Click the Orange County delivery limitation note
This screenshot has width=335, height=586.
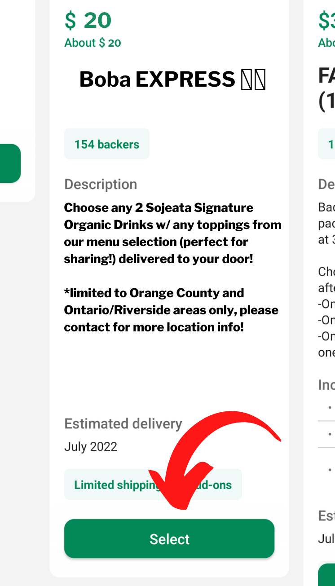tap(171, 310)
